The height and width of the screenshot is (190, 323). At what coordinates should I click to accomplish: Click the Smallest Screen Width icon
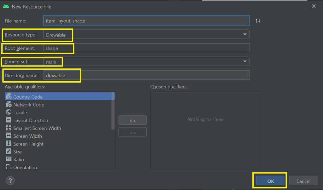[x=9, y=128]
